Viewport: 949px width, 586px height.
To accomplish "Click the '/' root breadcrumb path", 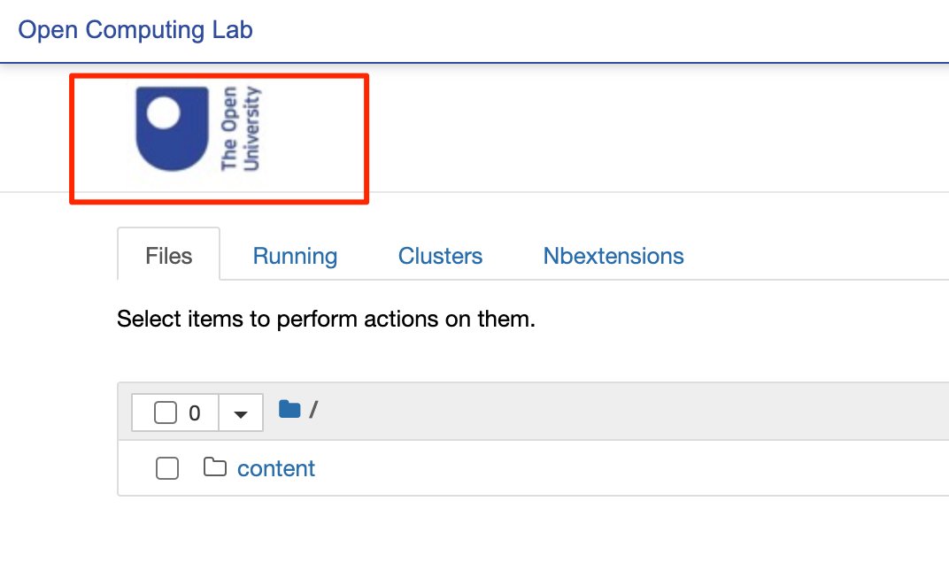I will tap(313, 410).
